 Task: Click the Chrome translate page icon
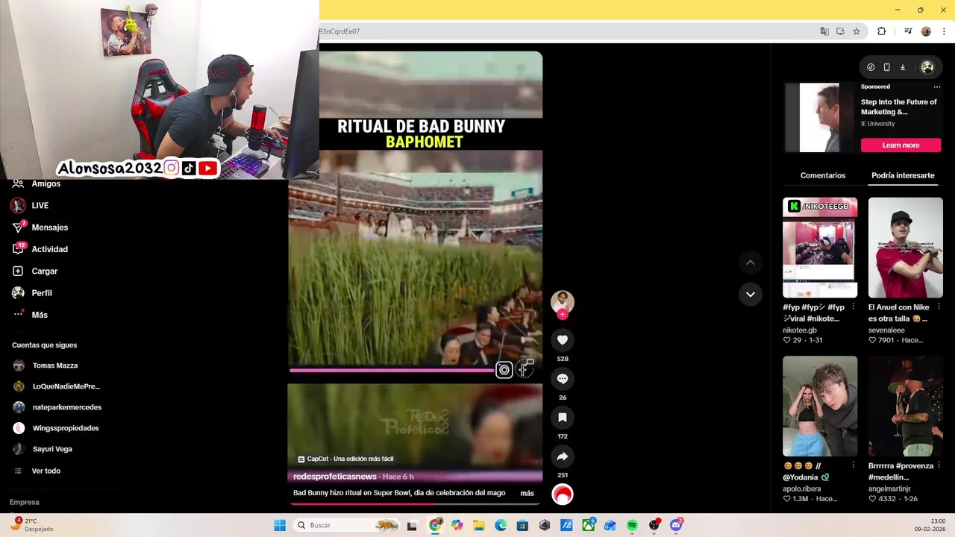click(x=824, y=31)
